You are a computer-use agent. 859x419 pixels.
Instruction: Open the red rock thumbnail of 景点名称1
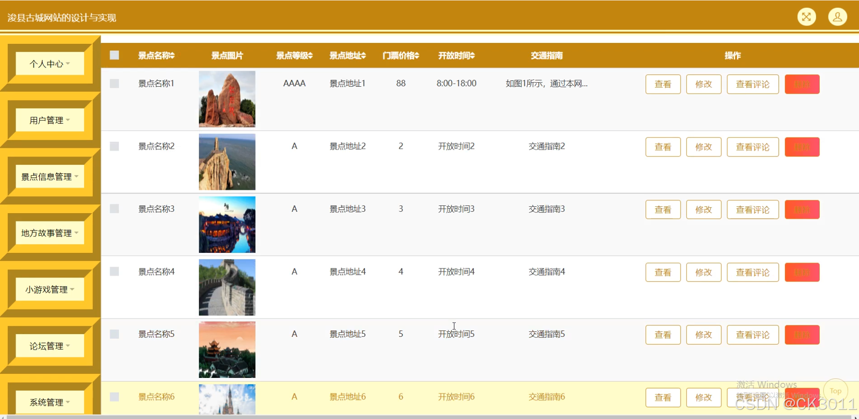[227, 99]
